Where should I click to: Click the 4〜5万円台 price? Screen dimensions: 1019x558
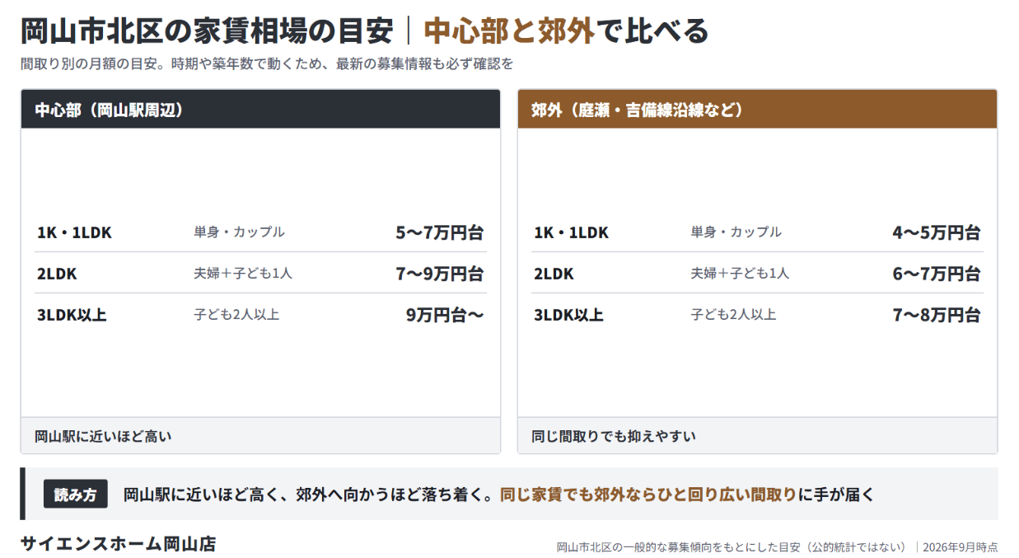pos(936,232)
